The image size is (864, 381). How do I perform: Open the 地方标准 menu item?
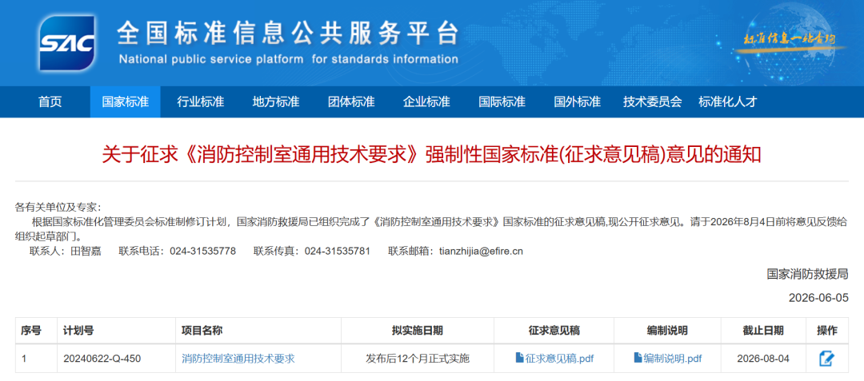(x=276, y=101)
